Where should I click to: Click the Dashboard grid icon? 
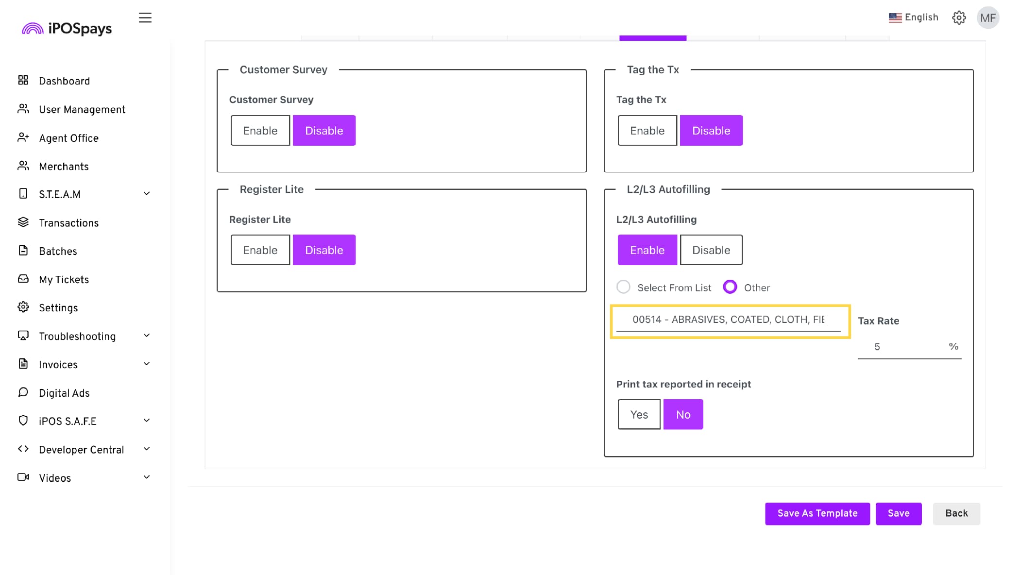tap(23, 80)
